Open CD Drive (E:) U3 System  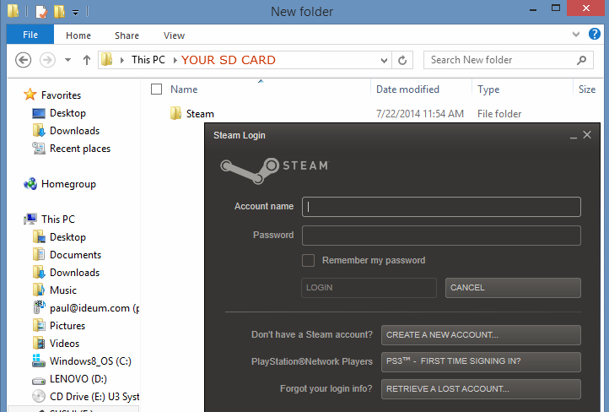pyautogui.click(x=86, y=397)
